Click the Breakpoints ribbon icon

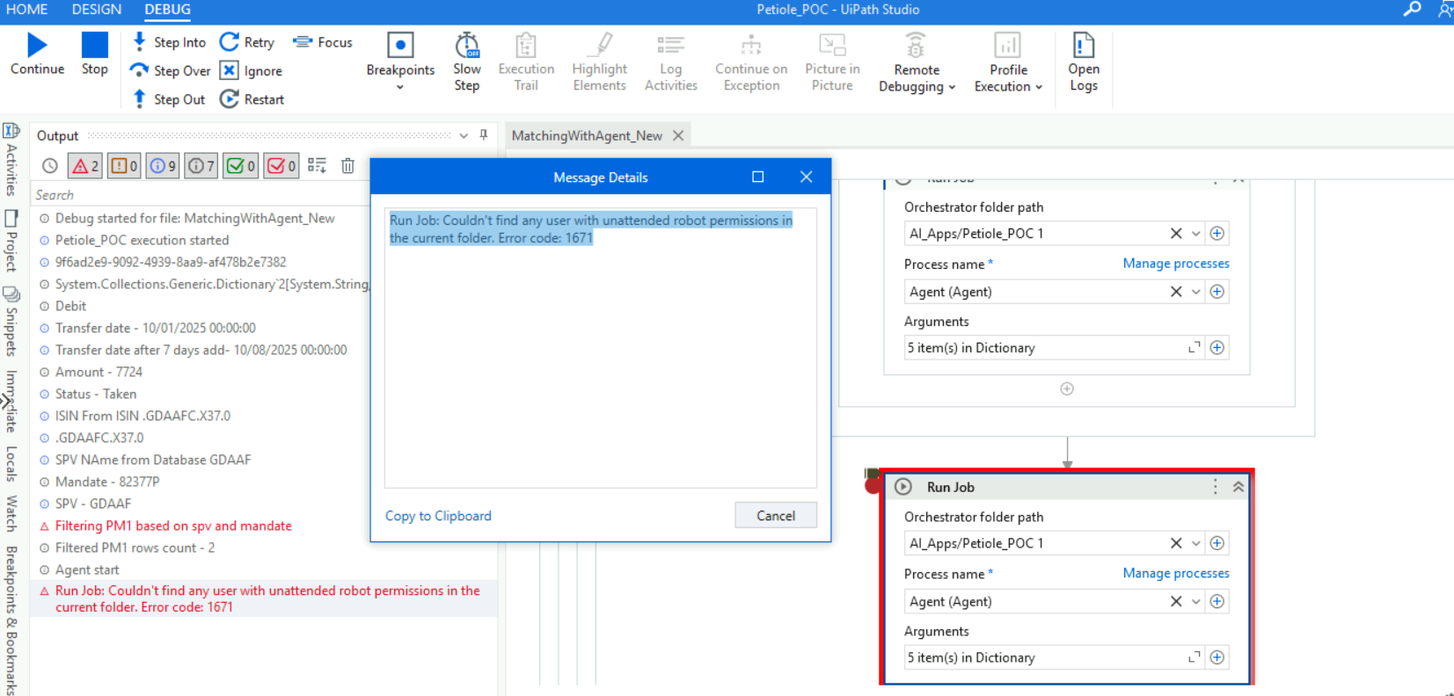pos(400,45)
